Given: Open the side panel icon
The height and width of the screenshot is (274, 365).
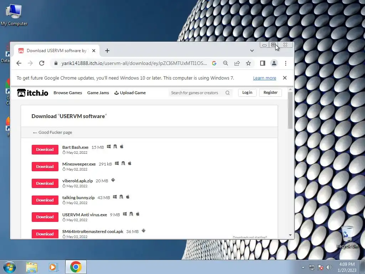Looking at the screenshot, I should (x=263, y=63).
